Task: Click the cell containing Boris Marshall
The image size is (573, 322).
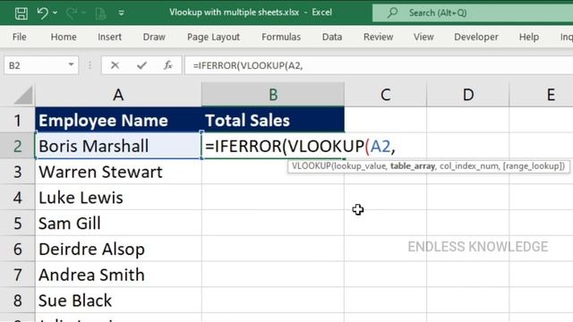Action: (x=118, y=146)
